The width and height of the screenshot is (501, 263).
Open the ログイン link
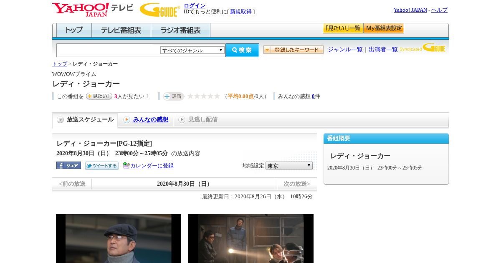click(195, 5)
